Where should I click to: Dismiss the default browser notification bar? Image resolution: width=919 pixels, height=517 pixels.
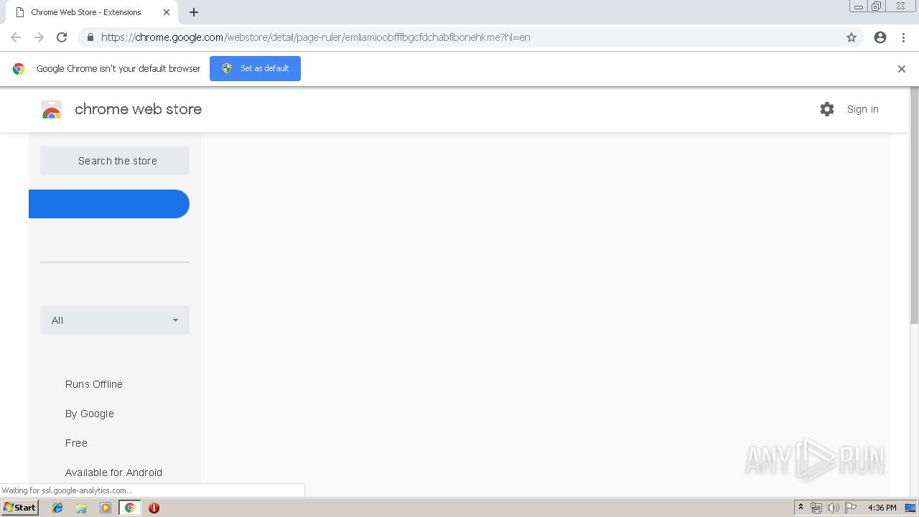902,69
